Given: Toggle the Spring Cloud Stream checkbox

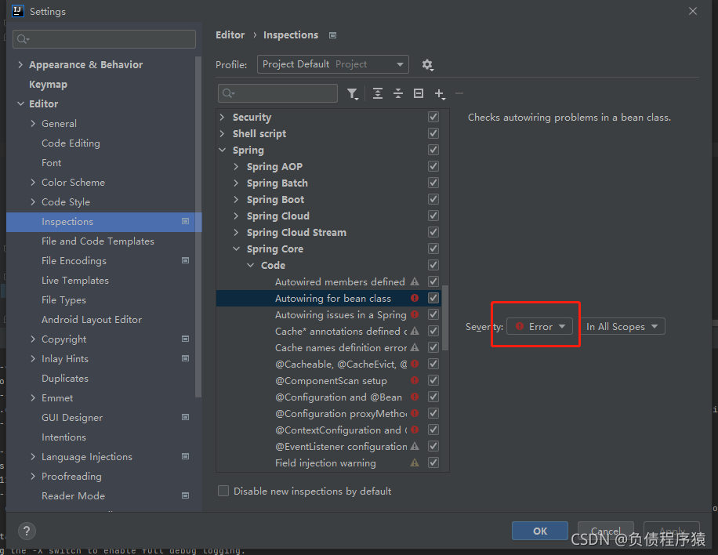Looking at the screenshot, I should pyautogui.click(x=433, y=232).
